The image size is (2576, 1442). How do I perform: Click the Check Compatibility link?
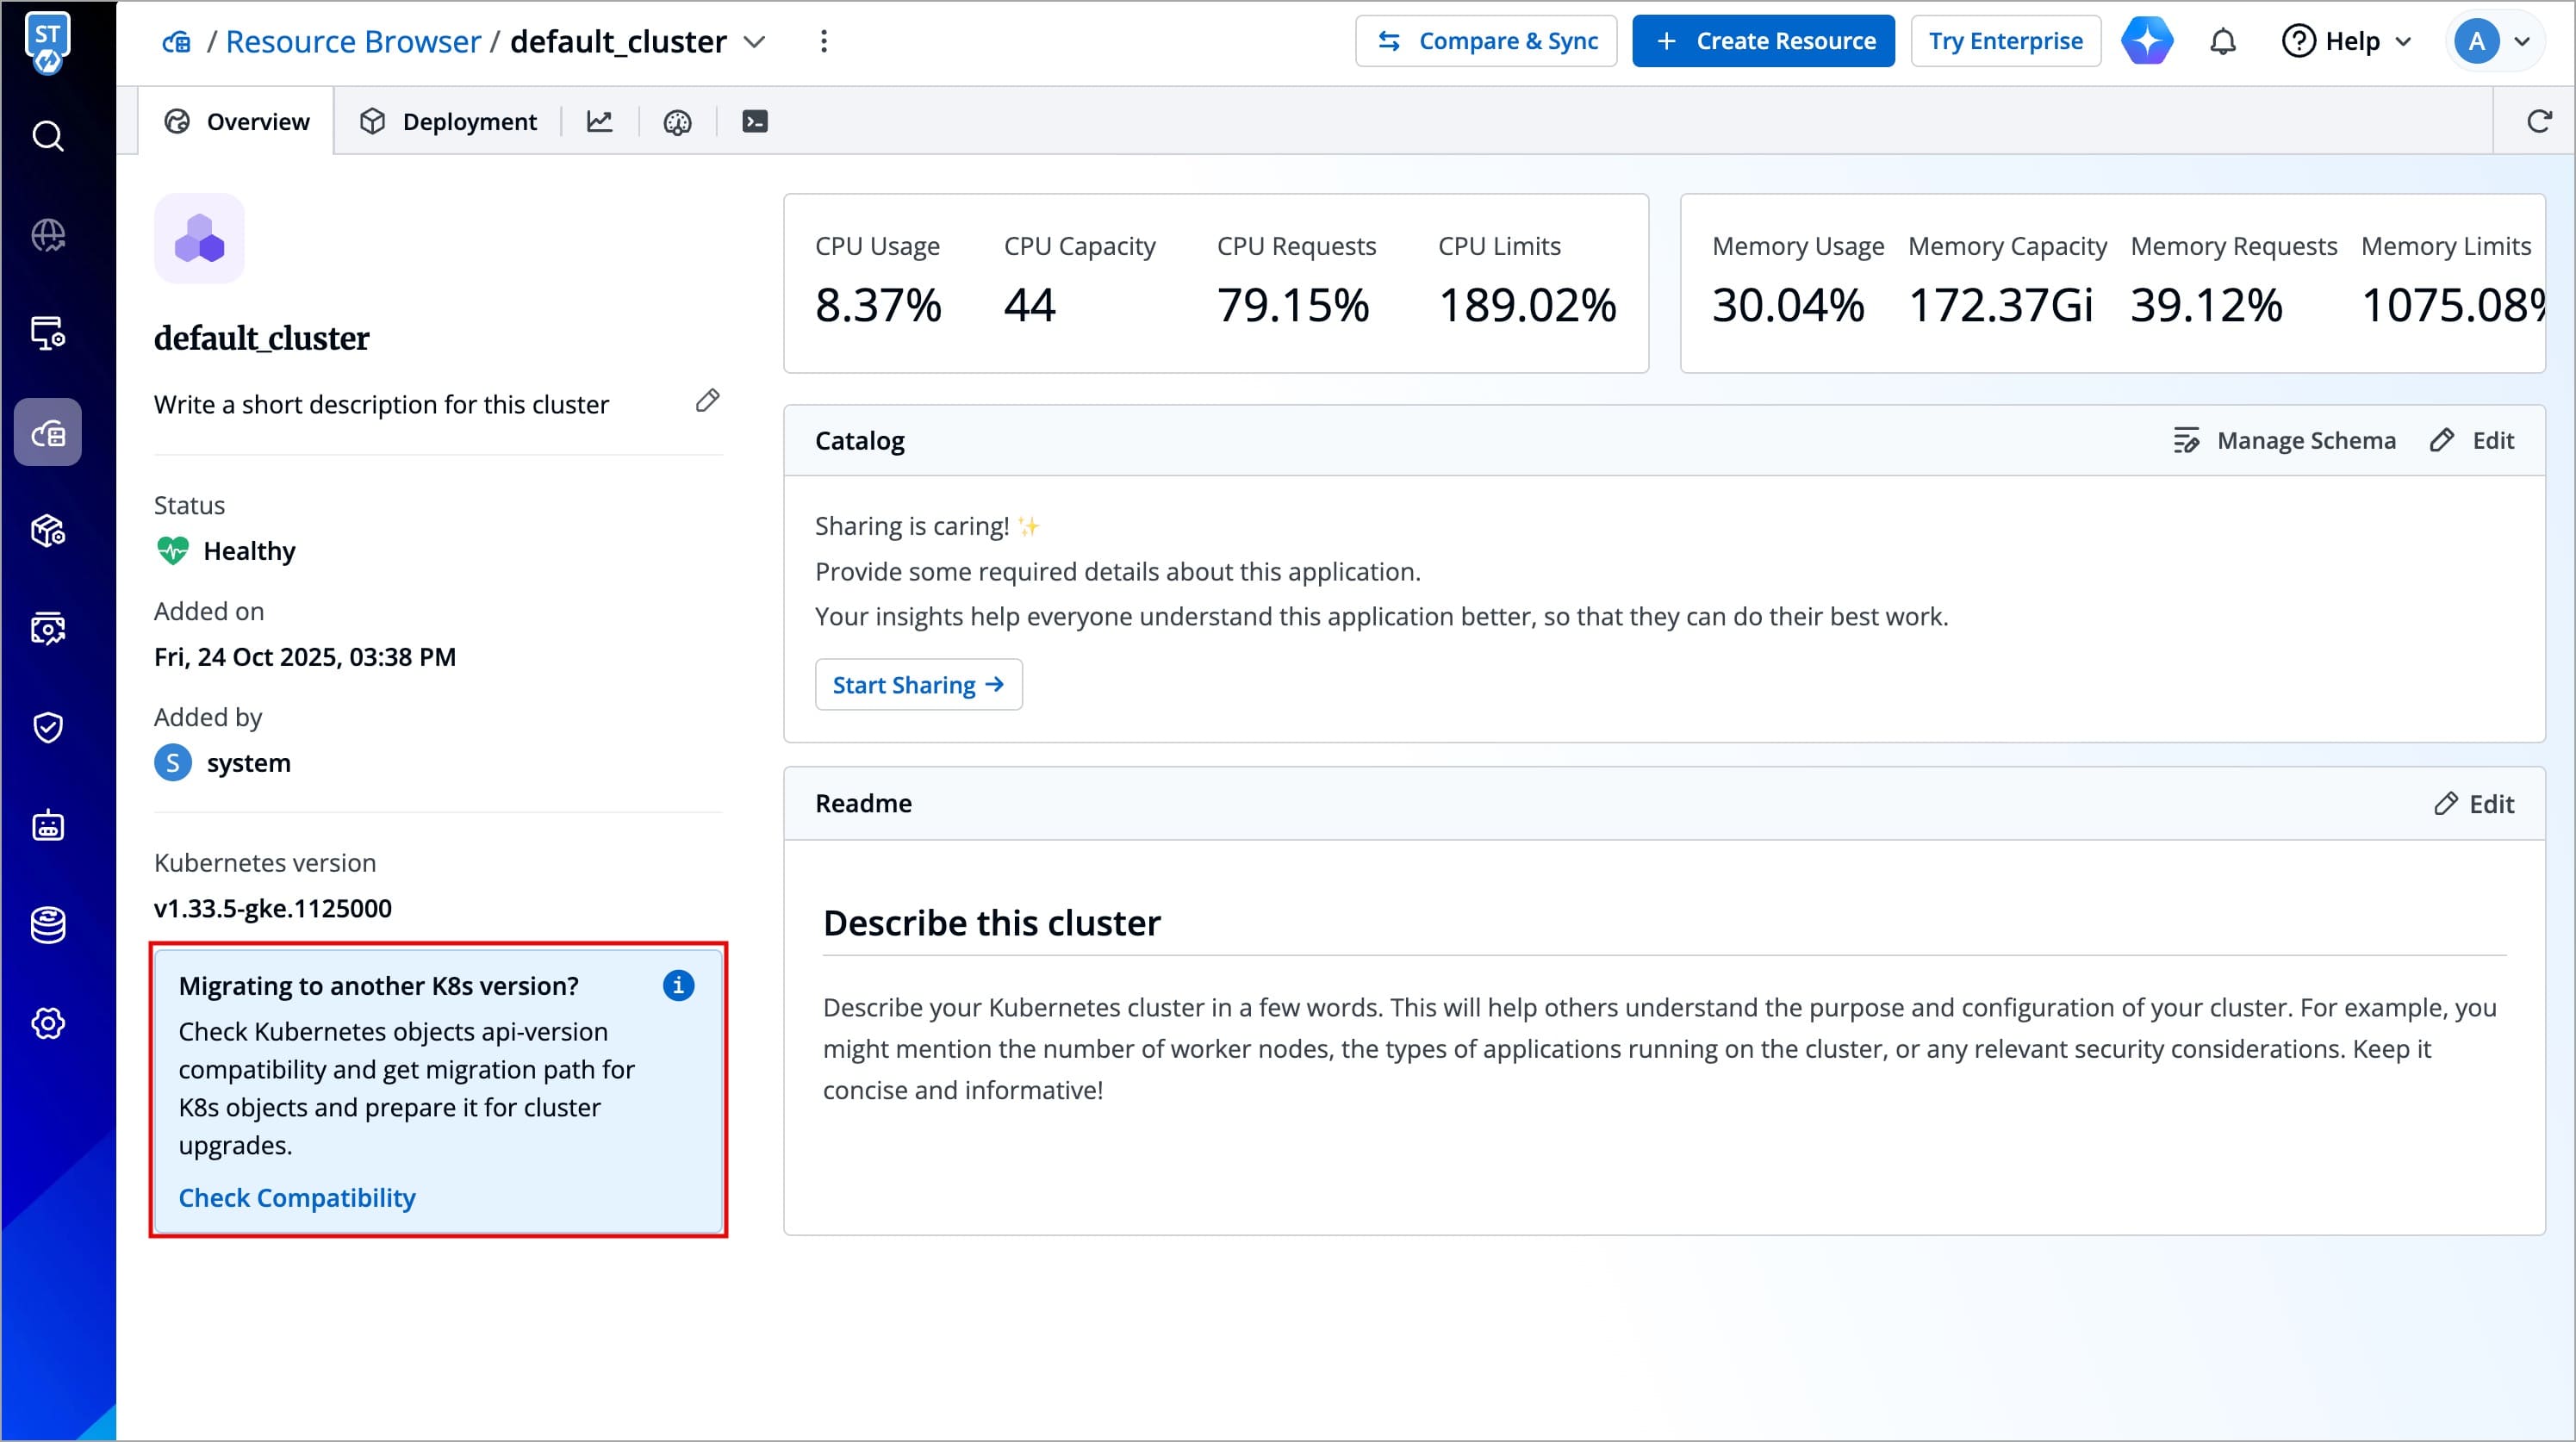(297, 1197)
